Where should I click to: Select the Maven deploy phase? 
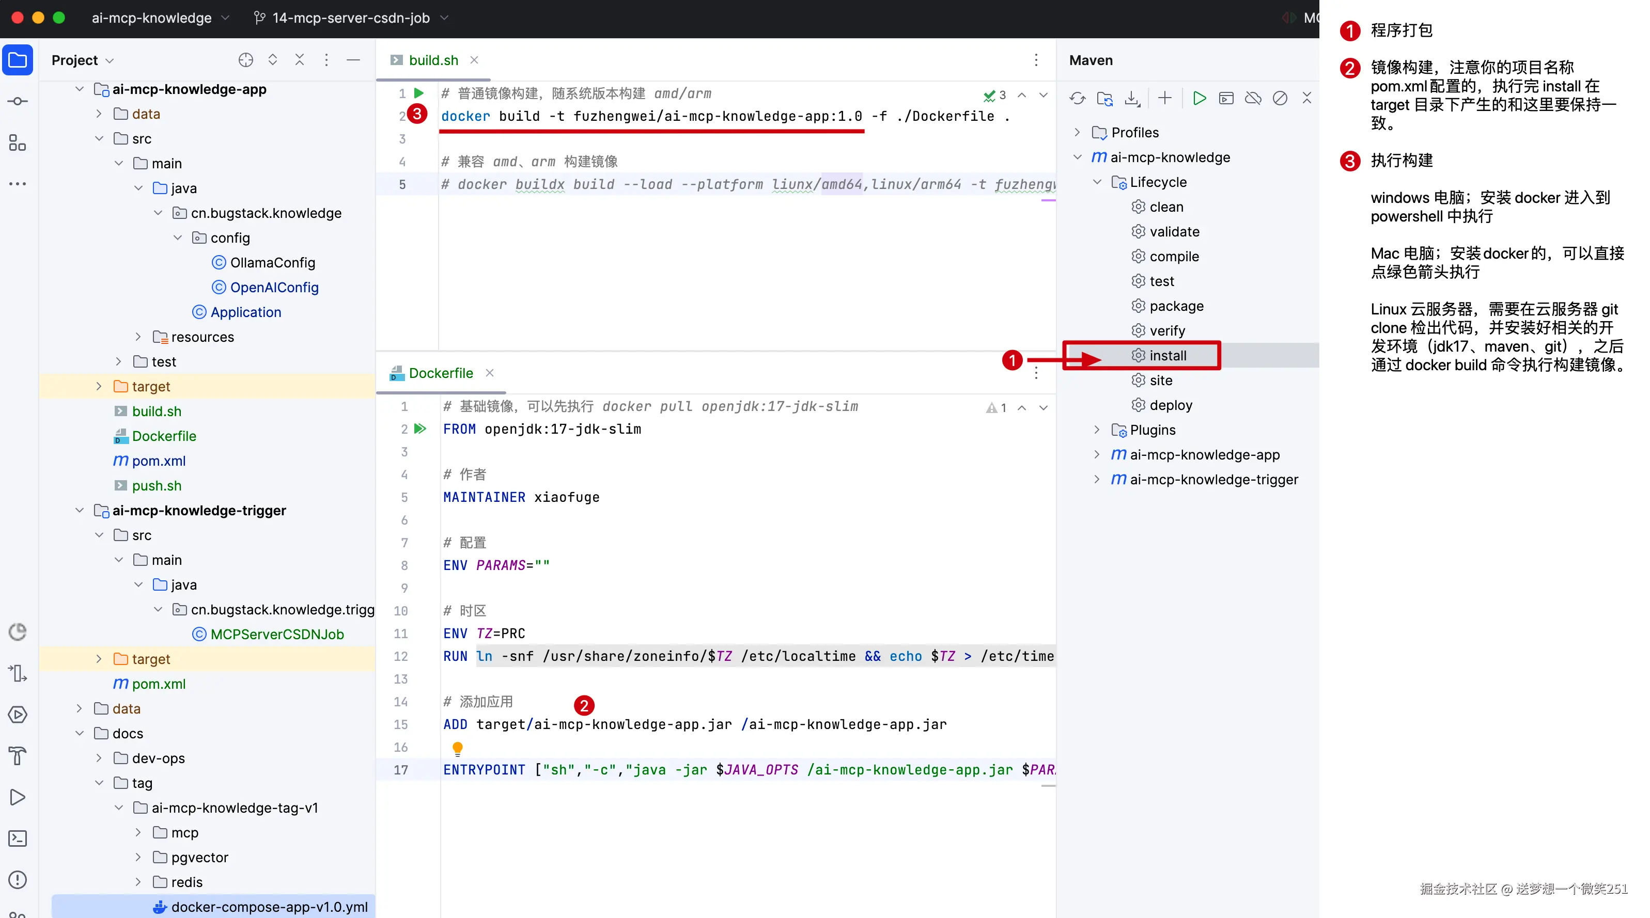(x=1162, y=405)
